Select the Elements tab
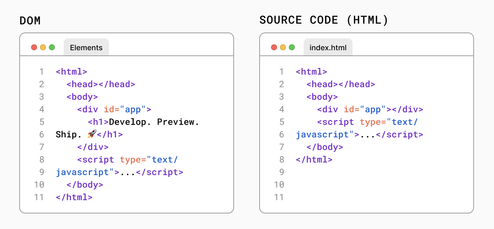Screen dimensions: 494x229 click(86, 47)
